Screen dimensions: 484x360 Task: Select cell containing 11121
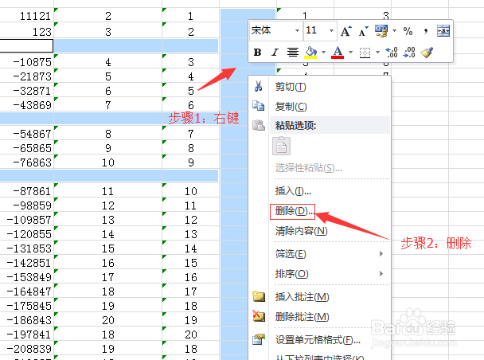point(27,15)
